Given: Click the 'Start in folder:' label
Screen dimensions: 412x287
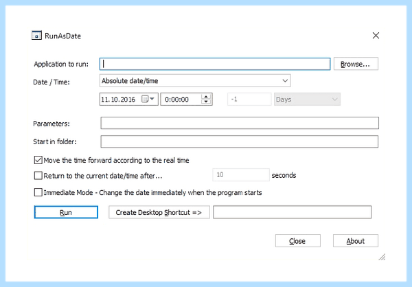Looking at the screenshot, I should [x=55, y=141].
